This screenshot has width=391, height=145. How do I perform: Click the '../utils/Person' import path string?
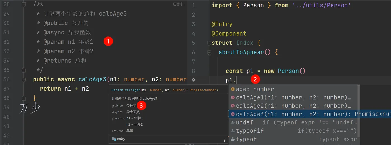coord(322,5)
